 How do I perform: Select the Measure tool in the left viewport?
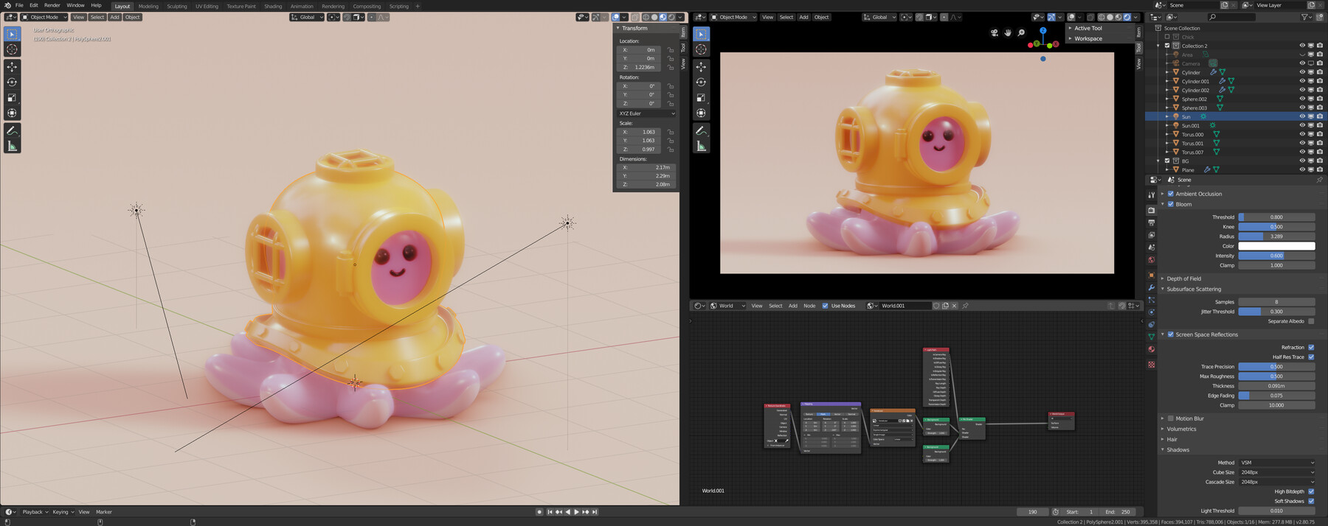12,147
